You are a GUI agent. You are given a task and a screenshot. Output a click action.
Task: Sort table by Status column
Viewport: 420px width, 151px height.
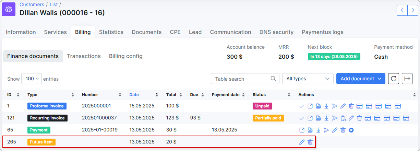click(272, 95)
